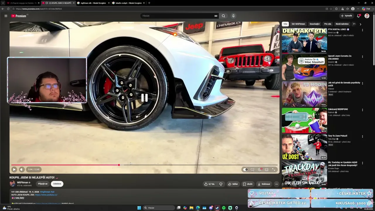Viewport: 375px width, 211px height.
Task: Click the search magnifier button
Action: [223, 16]
